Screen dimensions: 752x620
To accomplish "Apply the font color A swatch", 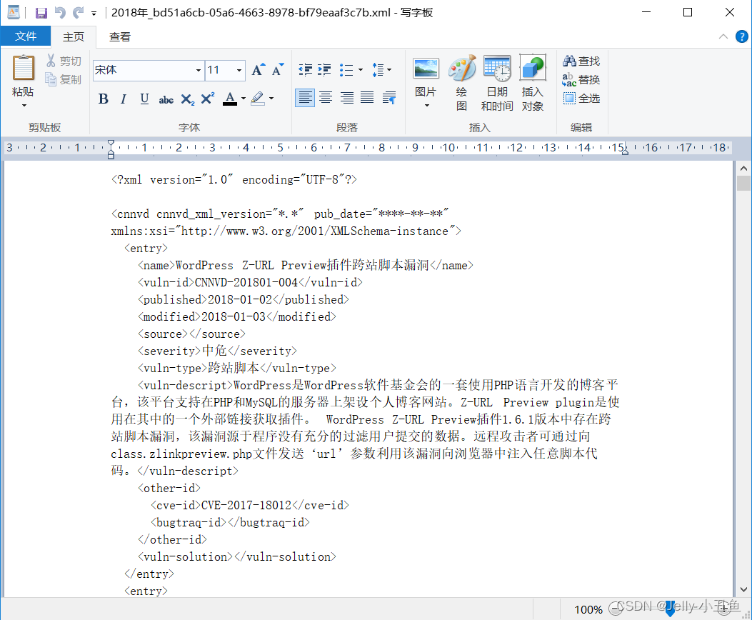I will (x=230, y=99).
